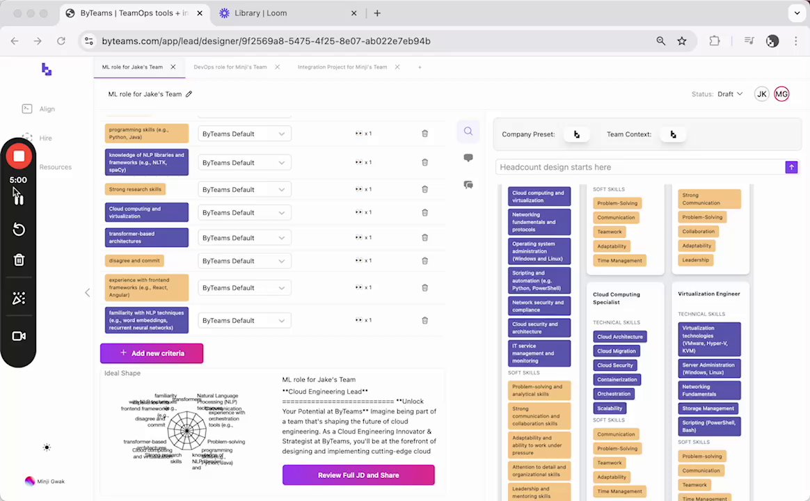Viewport: 810px width, 501px height.
Task: Delete NLP techniques familiarity criteria
Action: (x=424, y=320)
